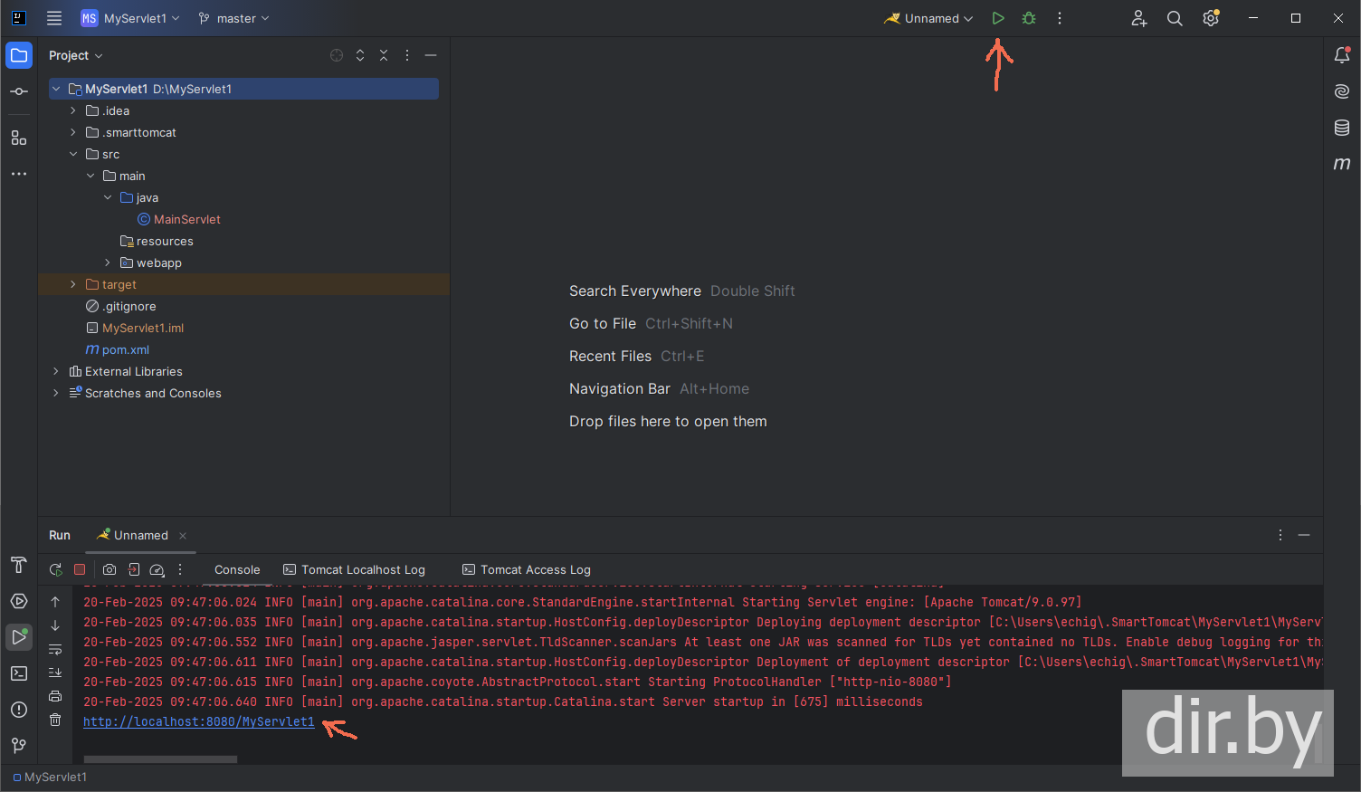
Task: Open the Database tool window
Action: 1342,128
